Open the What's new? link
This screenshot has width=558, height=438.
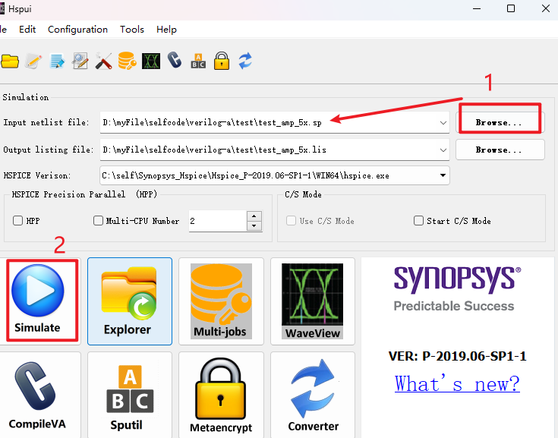click(457, 384)
